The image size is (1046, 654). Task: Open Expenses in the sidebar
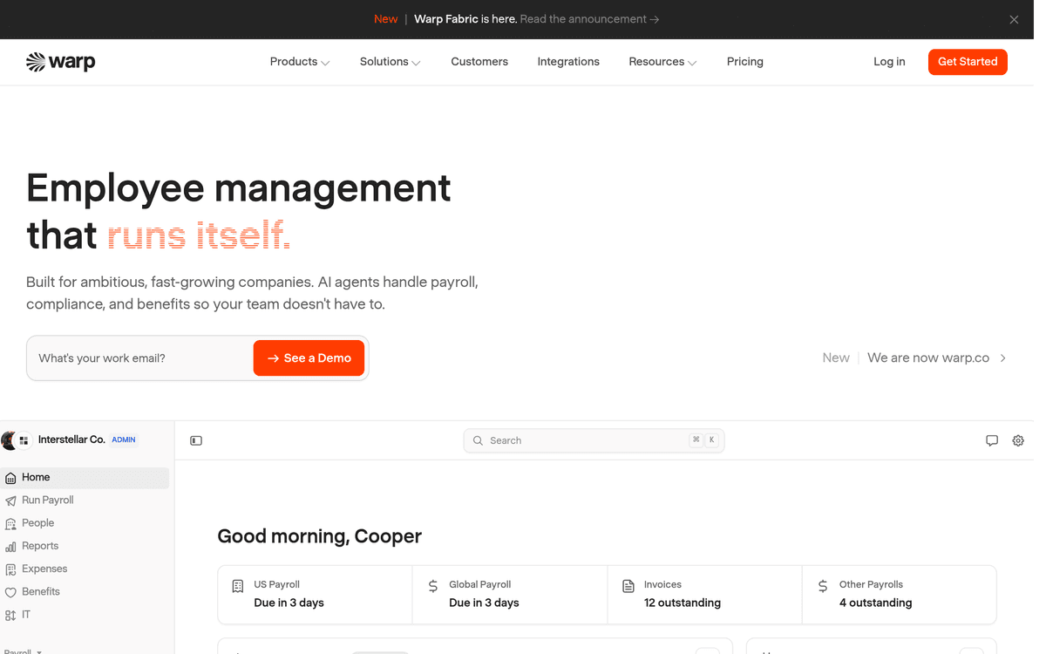85,569
